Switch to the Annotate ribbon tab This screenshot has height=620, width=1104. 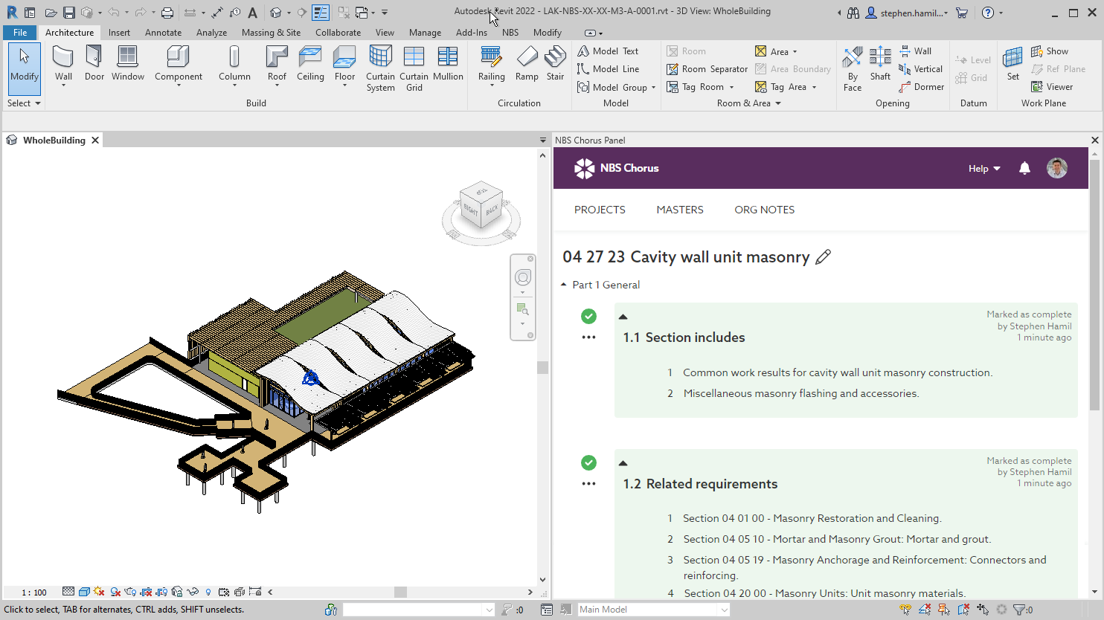[164, 33]
